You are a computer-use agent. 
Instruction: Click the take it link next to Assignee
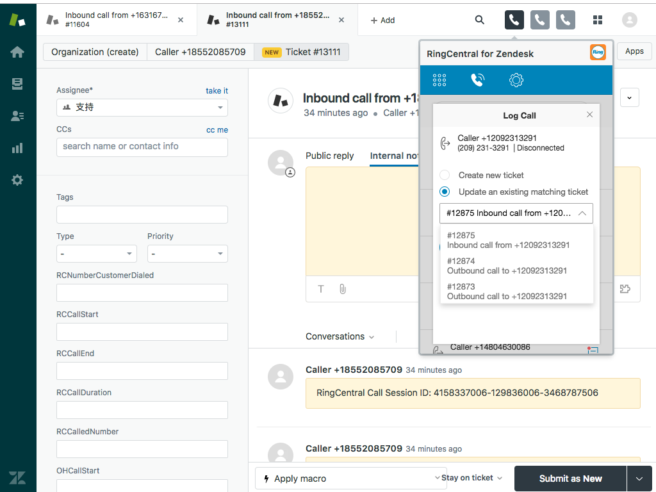[217, 91]
